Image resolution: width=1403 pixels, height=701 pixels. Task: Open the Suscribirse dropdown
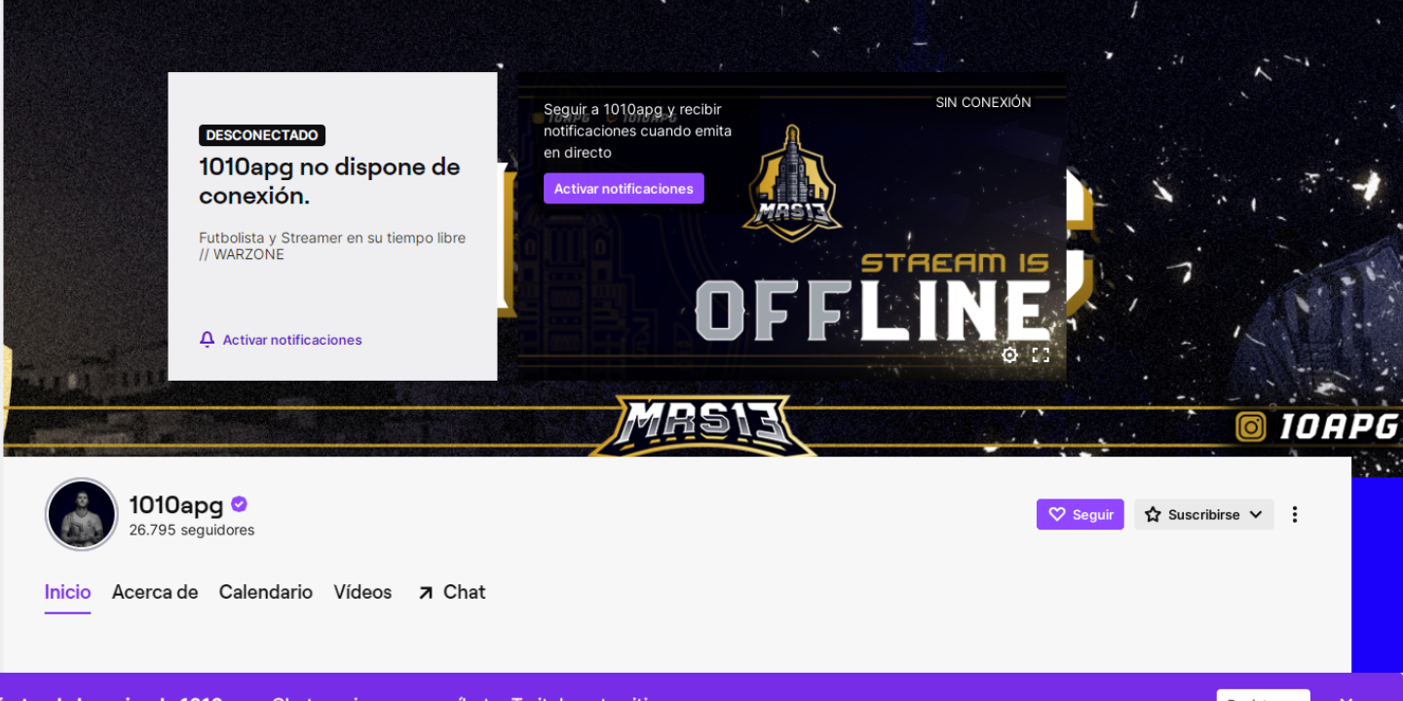tap(1204, 514)
